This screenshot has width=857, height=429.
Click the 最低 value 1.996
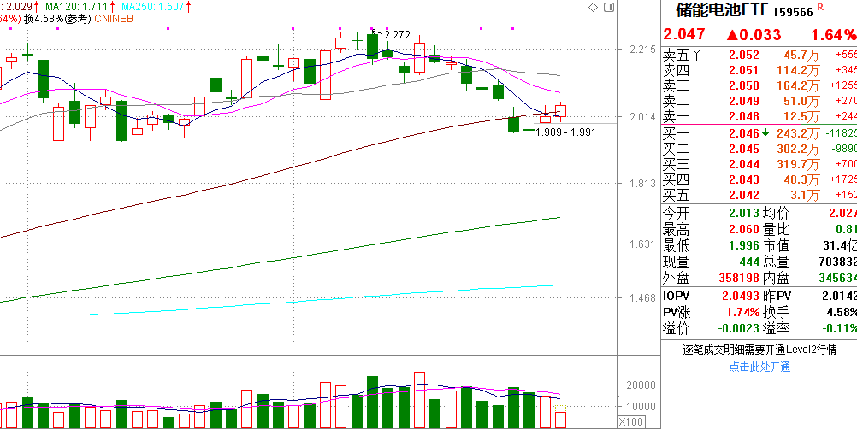tap(744, 245)
